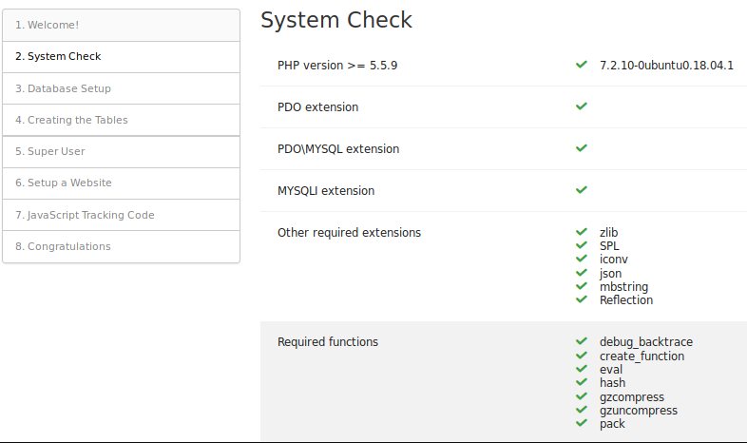Go to Database Setup step
The height and width of the screenshot is (443, 747).
pos(121,88)
